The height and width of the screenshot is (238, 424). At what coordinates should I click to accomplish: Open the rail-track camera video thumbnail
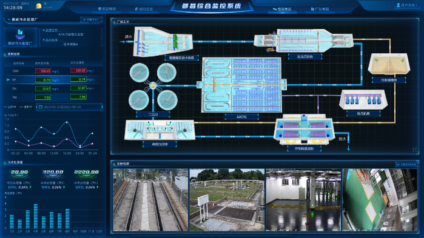pyautogui.click(x=150, y=200)
